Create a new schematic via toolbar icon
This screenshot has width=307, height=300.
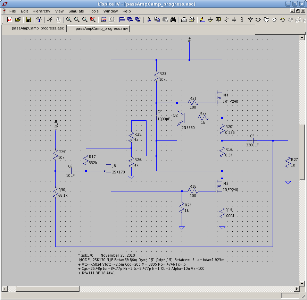point(10,19)
